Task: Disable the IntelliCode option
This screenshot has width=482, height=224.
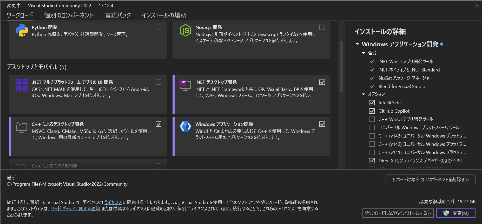Action: point(372,103)
